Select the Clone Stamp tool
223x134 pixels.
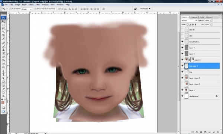(3, 50)
